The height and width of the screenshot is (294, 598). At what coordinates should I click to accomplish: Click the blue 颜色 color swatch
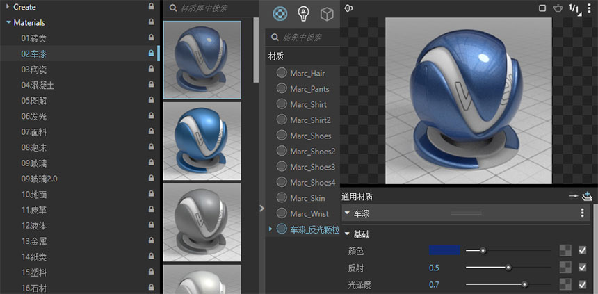(x=444, y=250)
